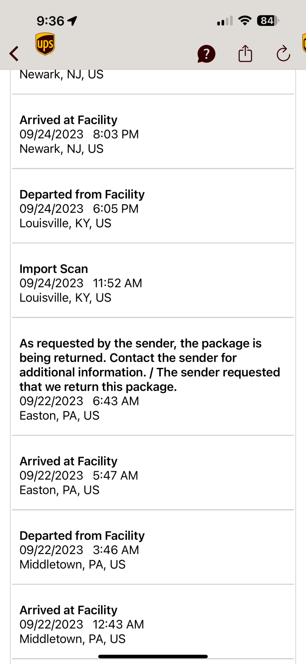
Task: Select Arrived at Facility 5:47 AM Easton entry
Action: 153,473
